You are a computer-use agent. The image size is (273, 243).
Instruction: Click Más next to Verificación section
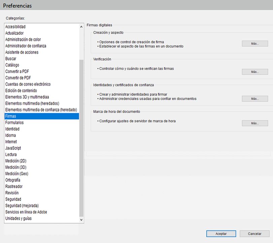pos(254,72)
